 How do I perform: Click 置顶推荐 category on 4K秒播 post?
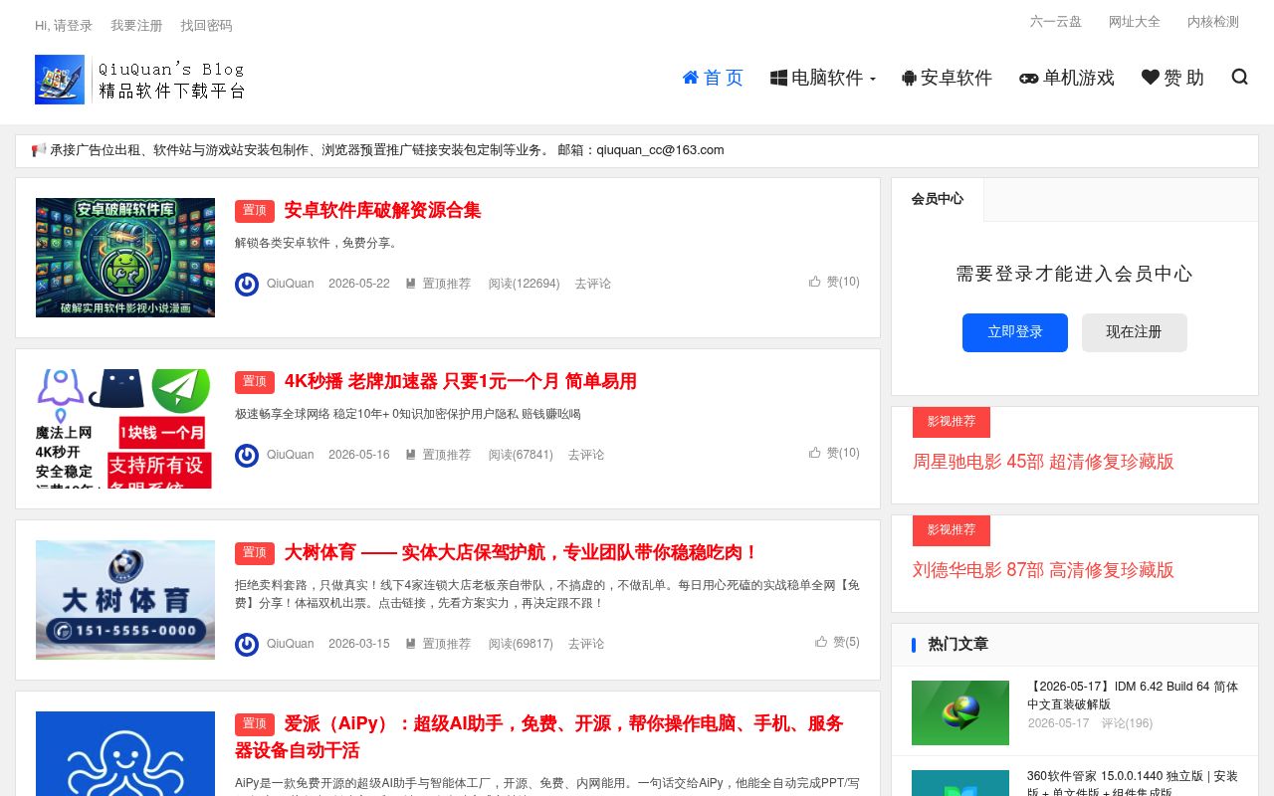[438, 455]
